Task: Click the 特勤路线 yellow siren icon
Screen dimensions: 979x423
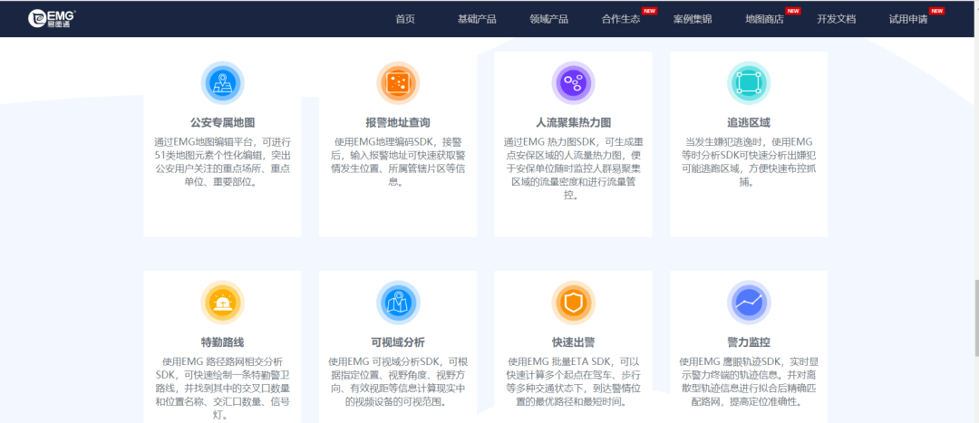Action: pyautogui.click(x=222, y=303)
